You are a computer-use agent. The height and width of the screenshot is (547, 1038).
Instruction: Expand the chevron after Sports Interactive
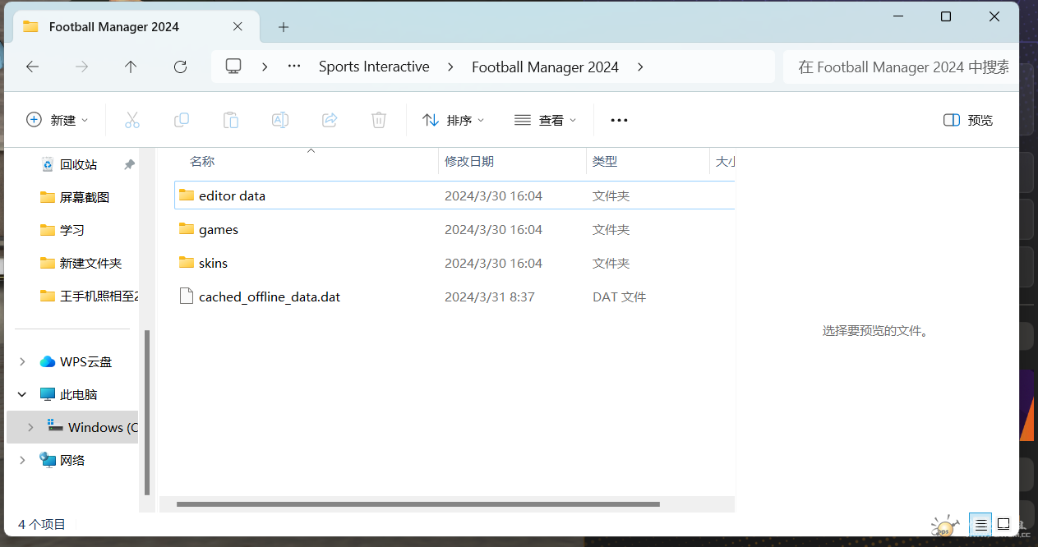[450, 67]
